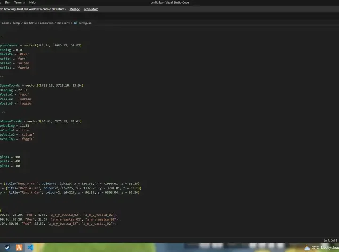Image resolution: width=339 pixels, height=252 pixels.
Task: Click the eading = 0.0 line
Action: click(x=11, y=50)
